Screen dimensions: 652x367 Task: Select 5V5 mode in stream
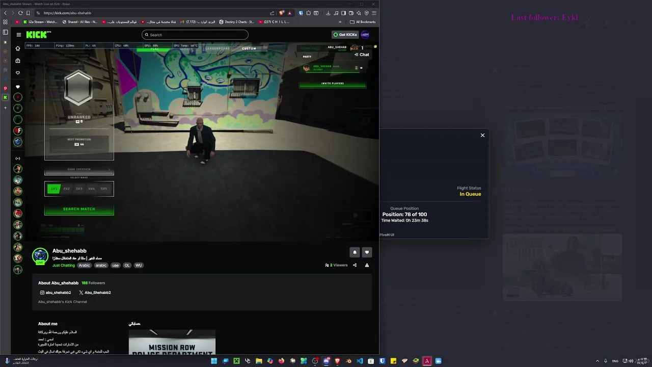104,189
